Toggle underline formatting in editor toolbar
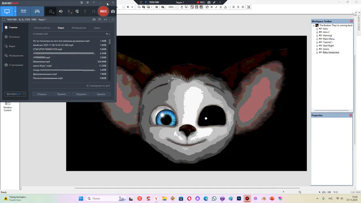 coord(221,7)
